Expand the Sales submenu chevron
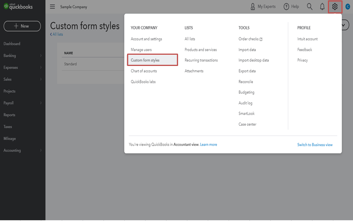Screen dimensions: 353x221 point(41,79)
